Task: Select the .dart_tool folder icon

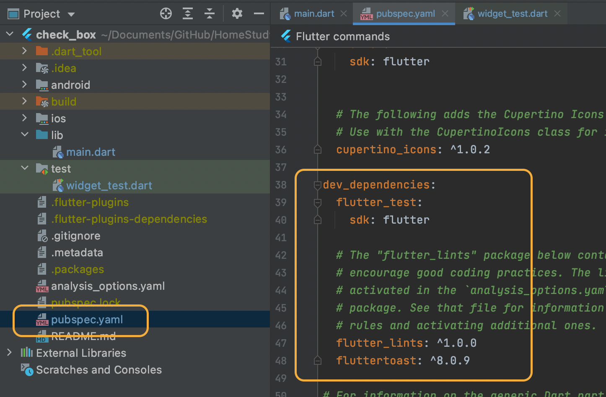Action: pyautogui.click(x=42, y=51)
